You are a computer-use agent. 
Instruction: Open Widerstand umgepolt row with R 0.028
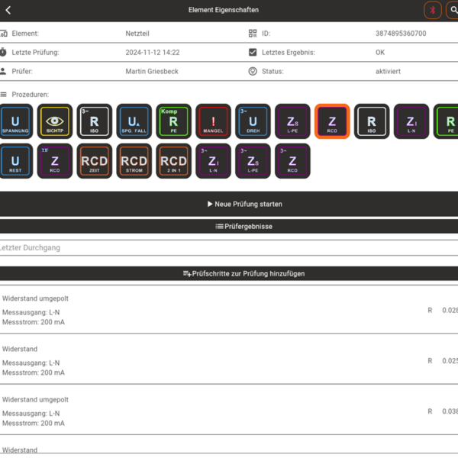[x=229, y=310]
